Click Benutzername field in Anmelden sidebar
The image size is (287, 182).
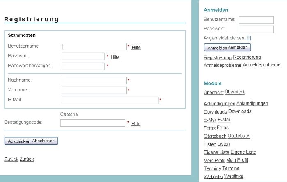tap(256, 20)
